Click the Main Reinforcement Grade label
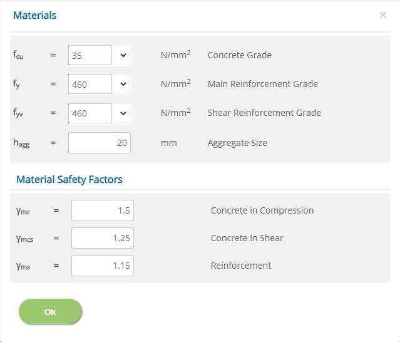The width and height of the screenshot is (400, 342). pos(263,84)
